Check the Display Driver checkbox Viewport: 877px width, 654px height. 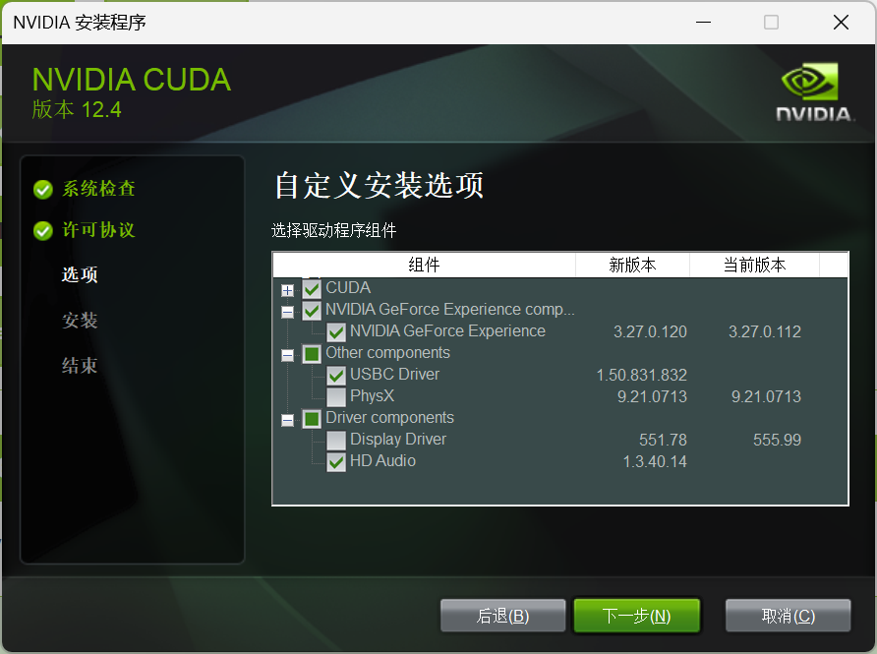pyautogui.click(x=335, y=441)
